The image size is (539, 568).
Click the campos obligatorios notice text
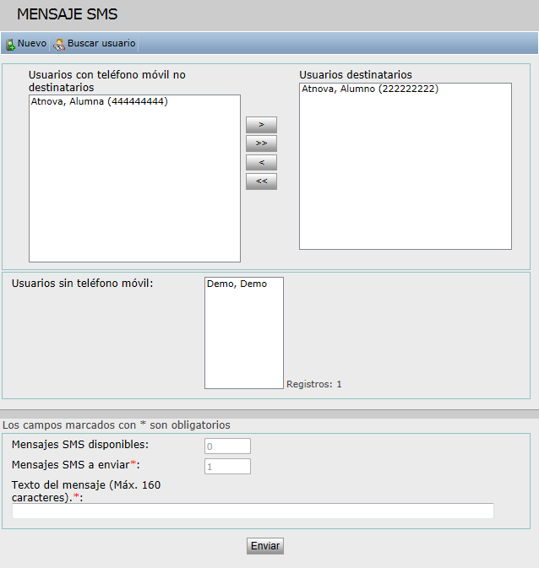click(117, 425)
